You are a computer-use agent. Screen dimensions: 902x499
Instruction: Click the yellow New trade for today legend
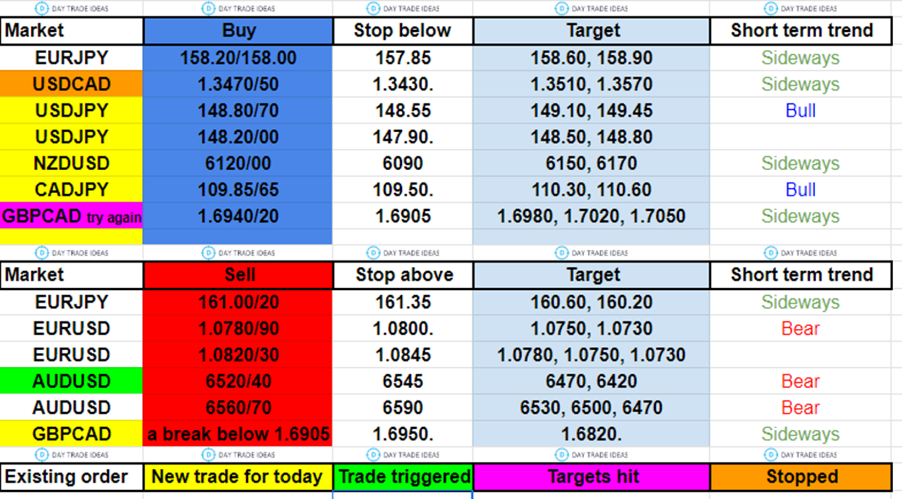(237, 476)
